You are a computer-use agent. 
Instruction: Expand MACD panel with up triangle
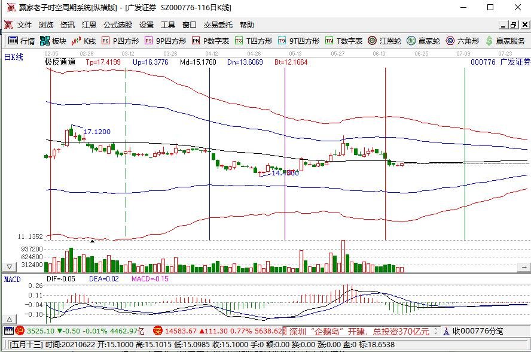9,319
